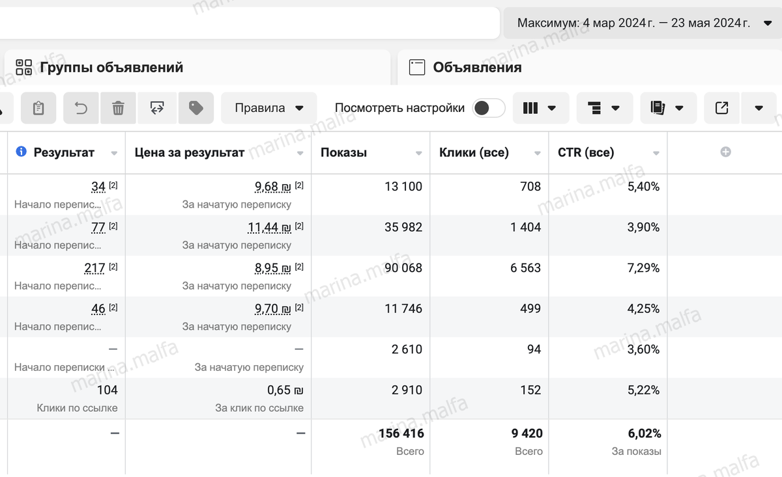
Task: Open the reports icon menu
Action: 669,108
